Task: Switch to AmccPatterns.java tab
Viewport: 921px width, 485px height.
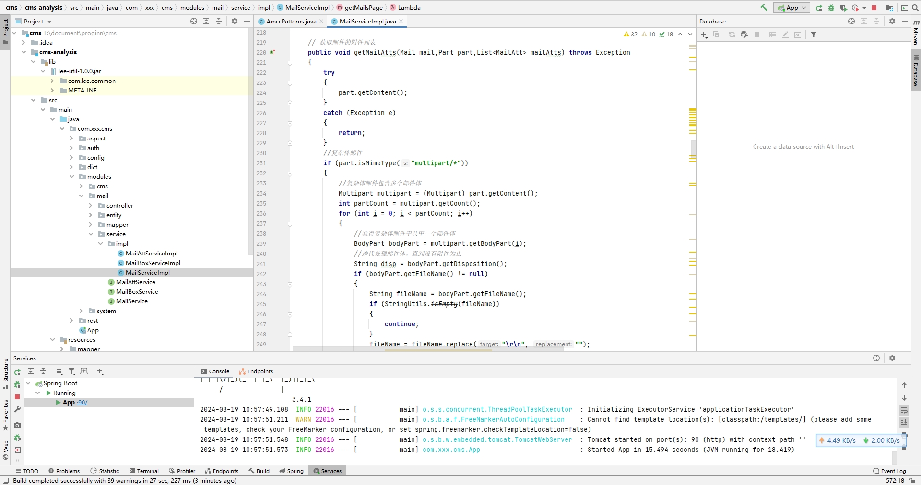Action: [291, 22]
